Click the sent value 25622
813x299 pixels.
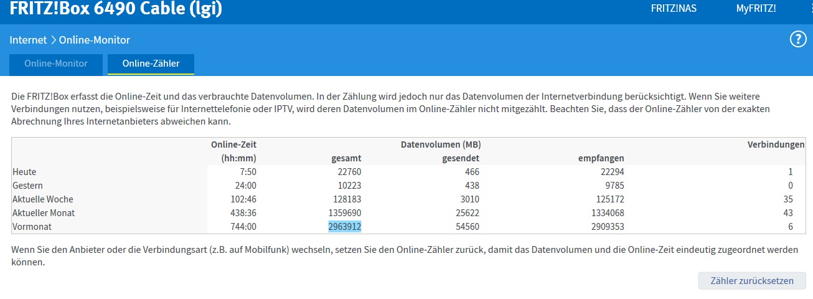467,213
